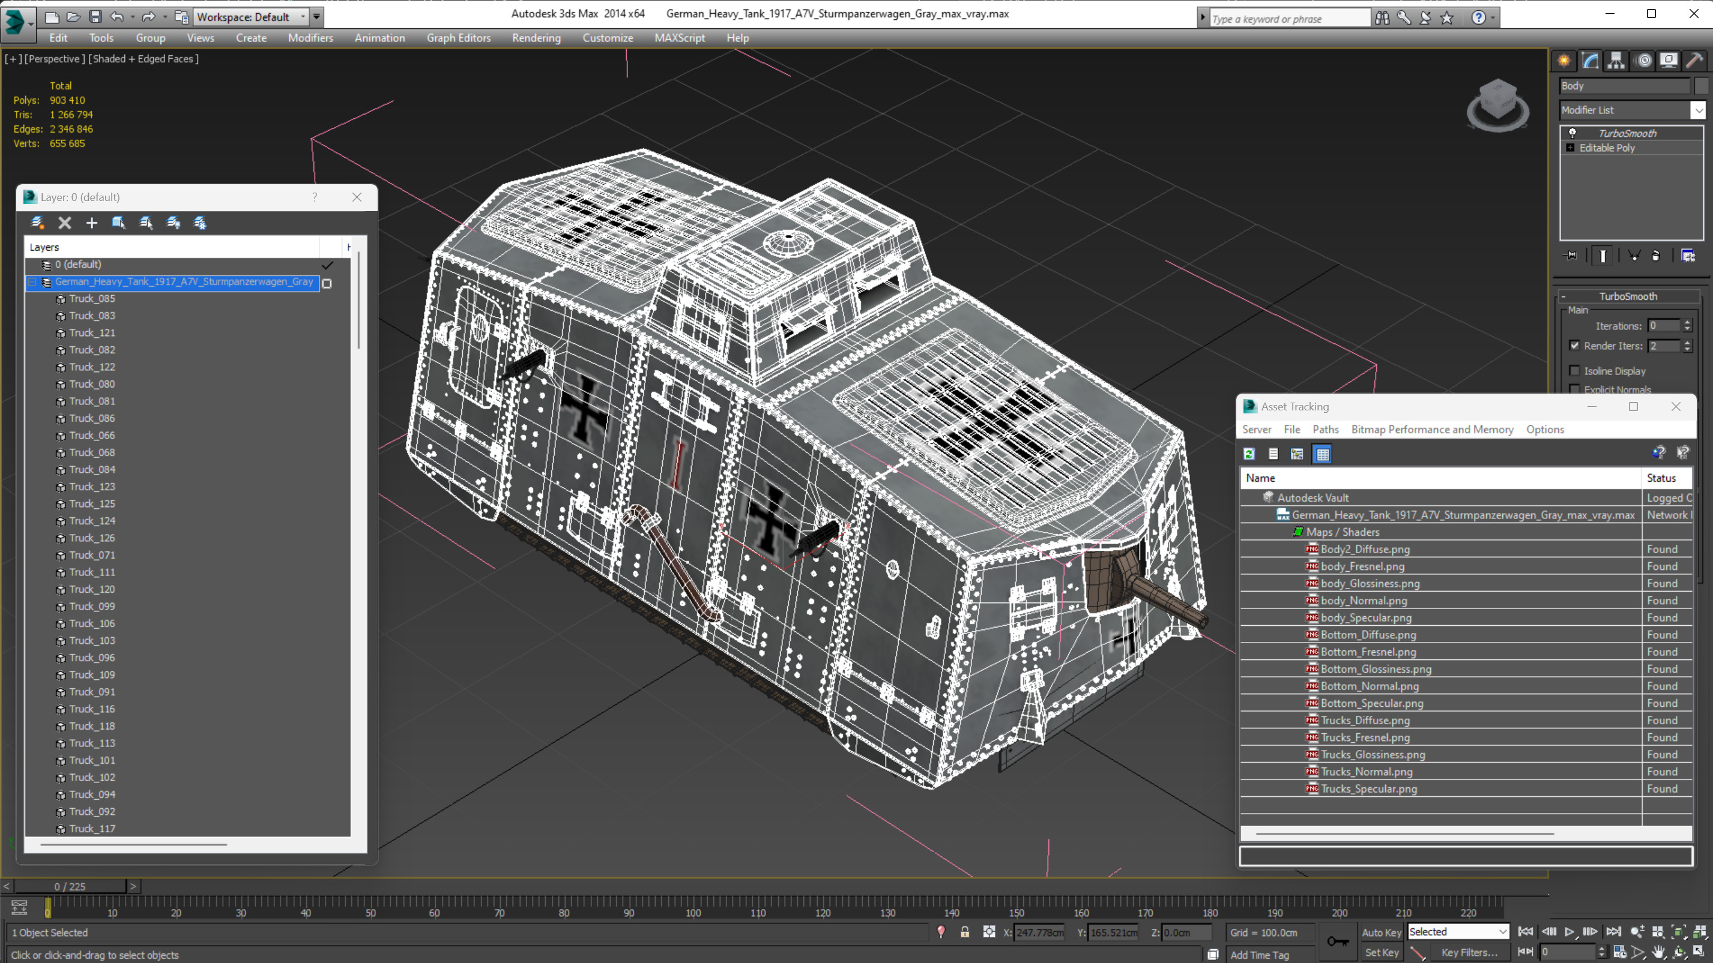Image resolution: width=1713 pixels, height=963 pixels.
Task: Open the Modifiers menu
Action: pyautogui.click(x=310, y=38)
